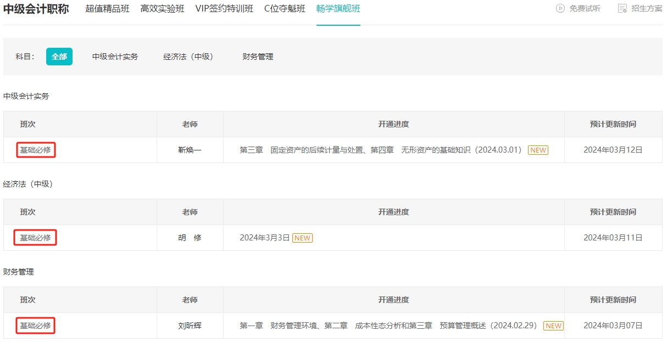
Task: Select the 畅学旗舰班 tab
Action: click(x=338, y=9)
